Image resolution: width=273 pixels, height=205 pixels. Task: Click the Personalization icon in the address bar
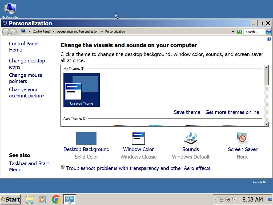[23, 31]
